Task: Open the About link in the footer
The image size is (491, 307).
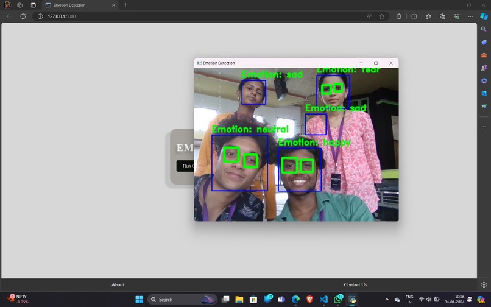Action: coord(118,284)
